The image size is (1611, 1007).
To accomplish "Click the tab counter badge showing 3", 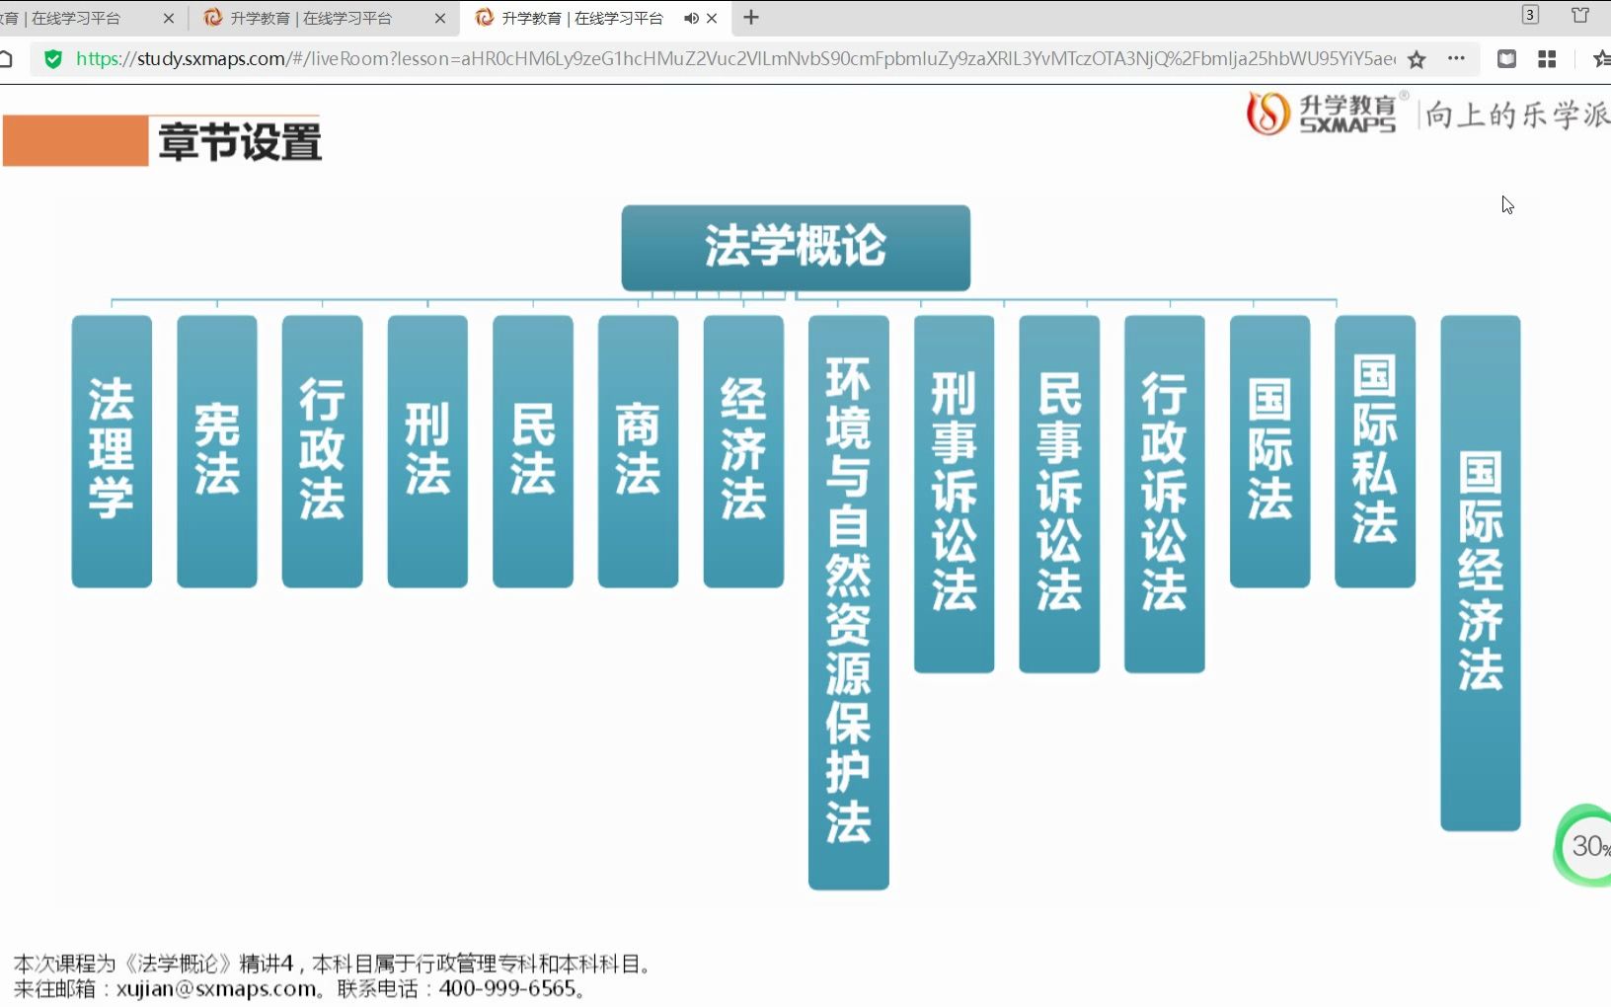I will click(1530, 15).
